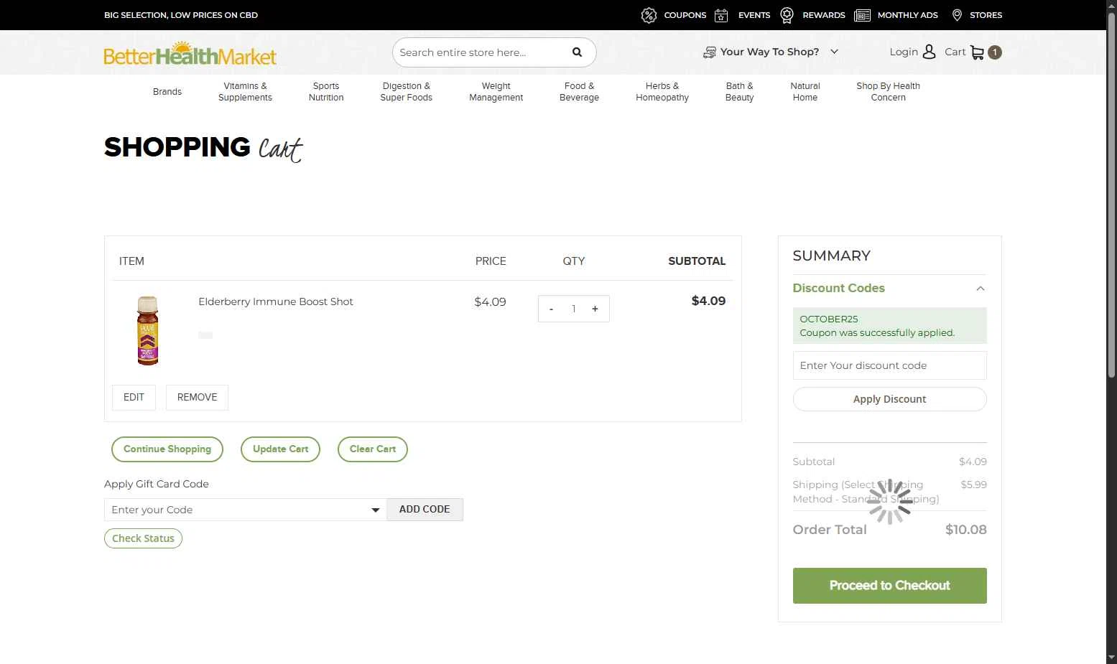Focus the discount code input field
The image size is (1117, 664).
click(x=889, y=365)
